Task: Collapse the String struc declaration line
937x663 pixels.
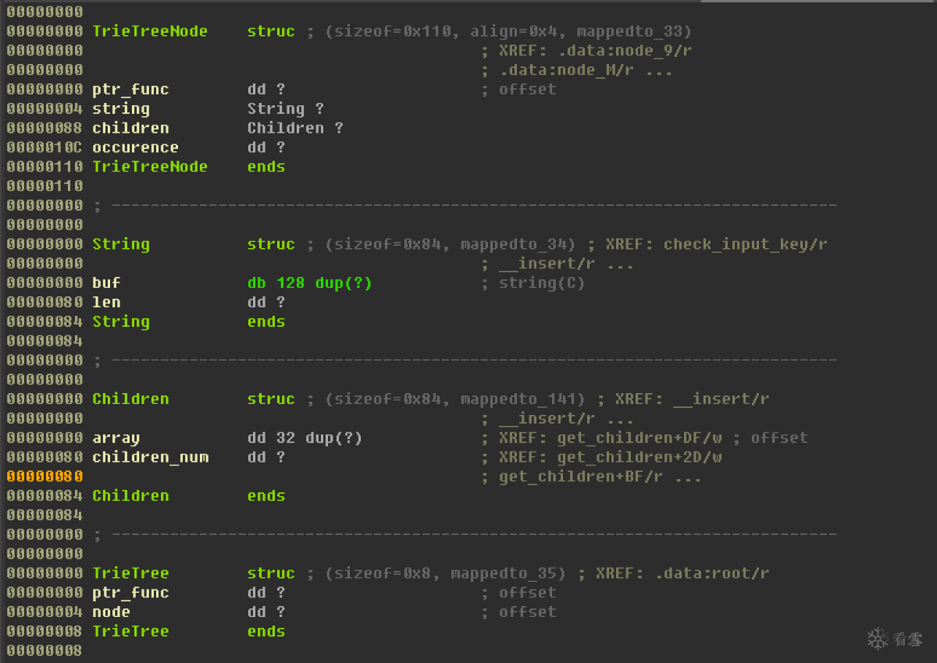Action: (x=121, y=244)
